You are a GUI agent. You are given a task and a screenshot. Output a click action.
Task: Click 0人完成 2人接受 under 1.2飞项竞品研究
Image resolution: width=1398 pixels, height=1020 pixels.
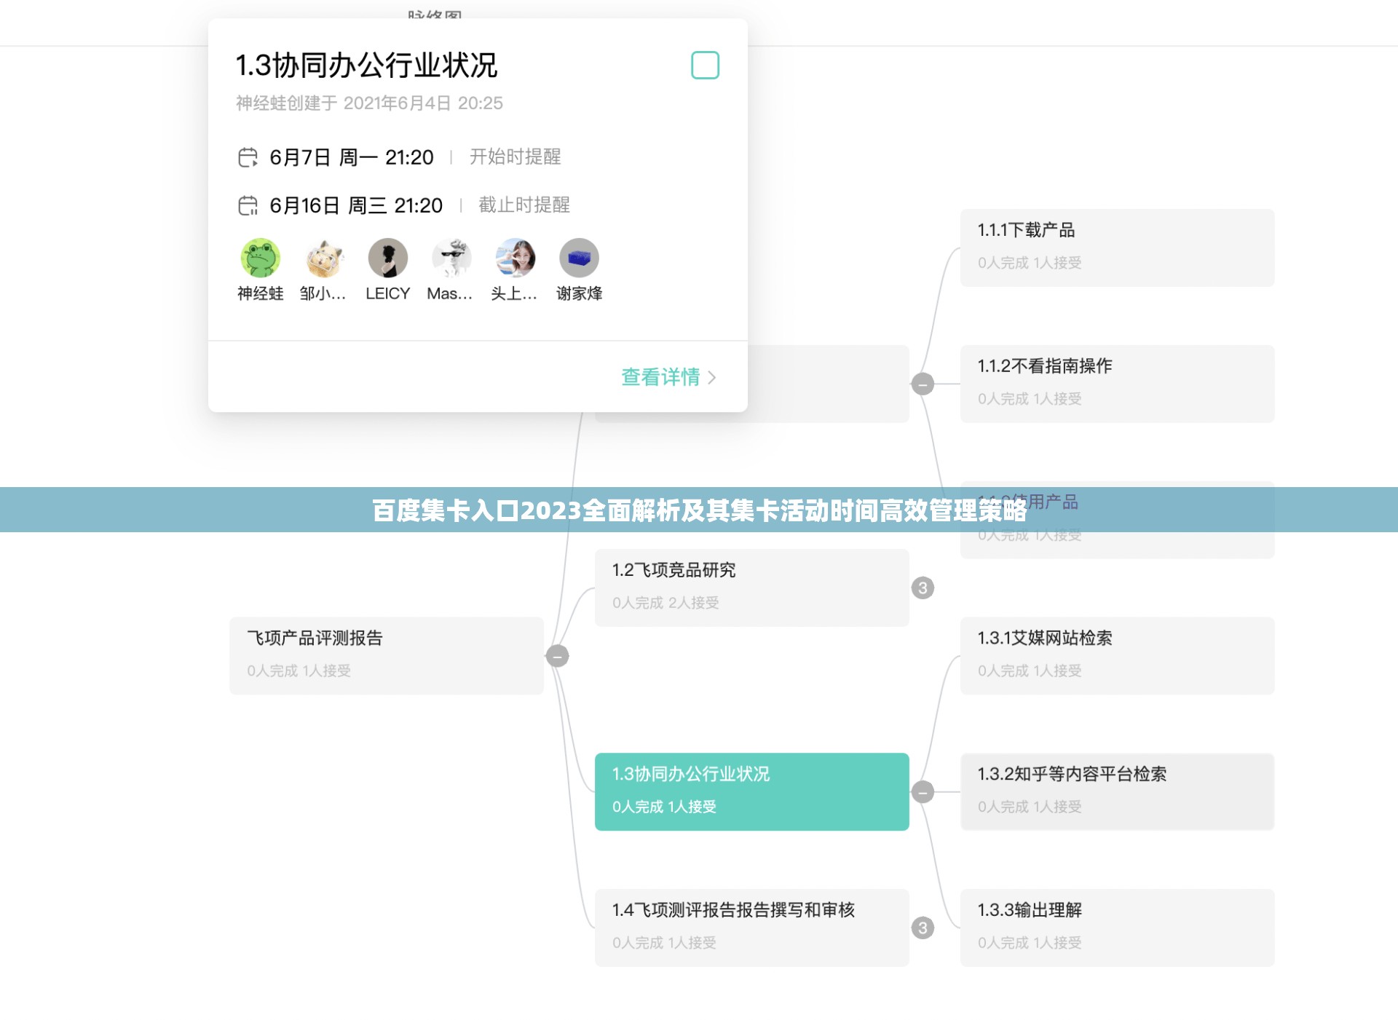coord(666,603)
